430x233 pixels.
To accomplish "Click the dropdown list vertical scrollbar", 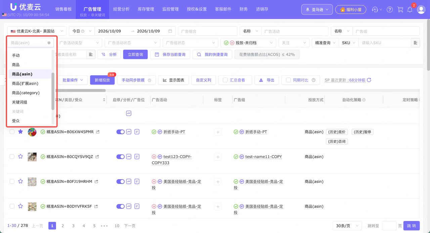I will tap(53, 91).
